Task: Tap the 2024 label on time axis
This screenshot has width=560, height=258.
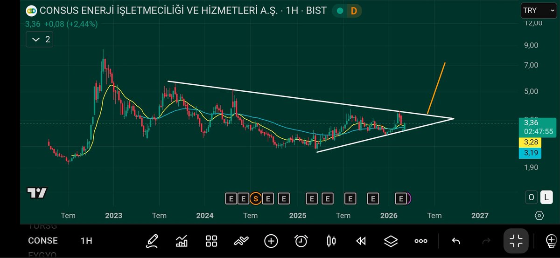Action: coord(205,216)
